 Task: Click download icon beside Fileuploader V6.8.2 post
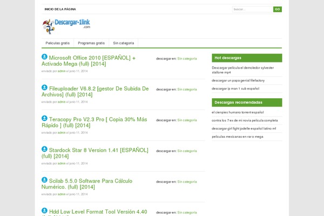coord(44,87)
